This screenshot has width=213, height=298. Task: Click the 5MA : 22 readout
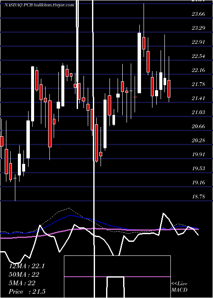22,283
